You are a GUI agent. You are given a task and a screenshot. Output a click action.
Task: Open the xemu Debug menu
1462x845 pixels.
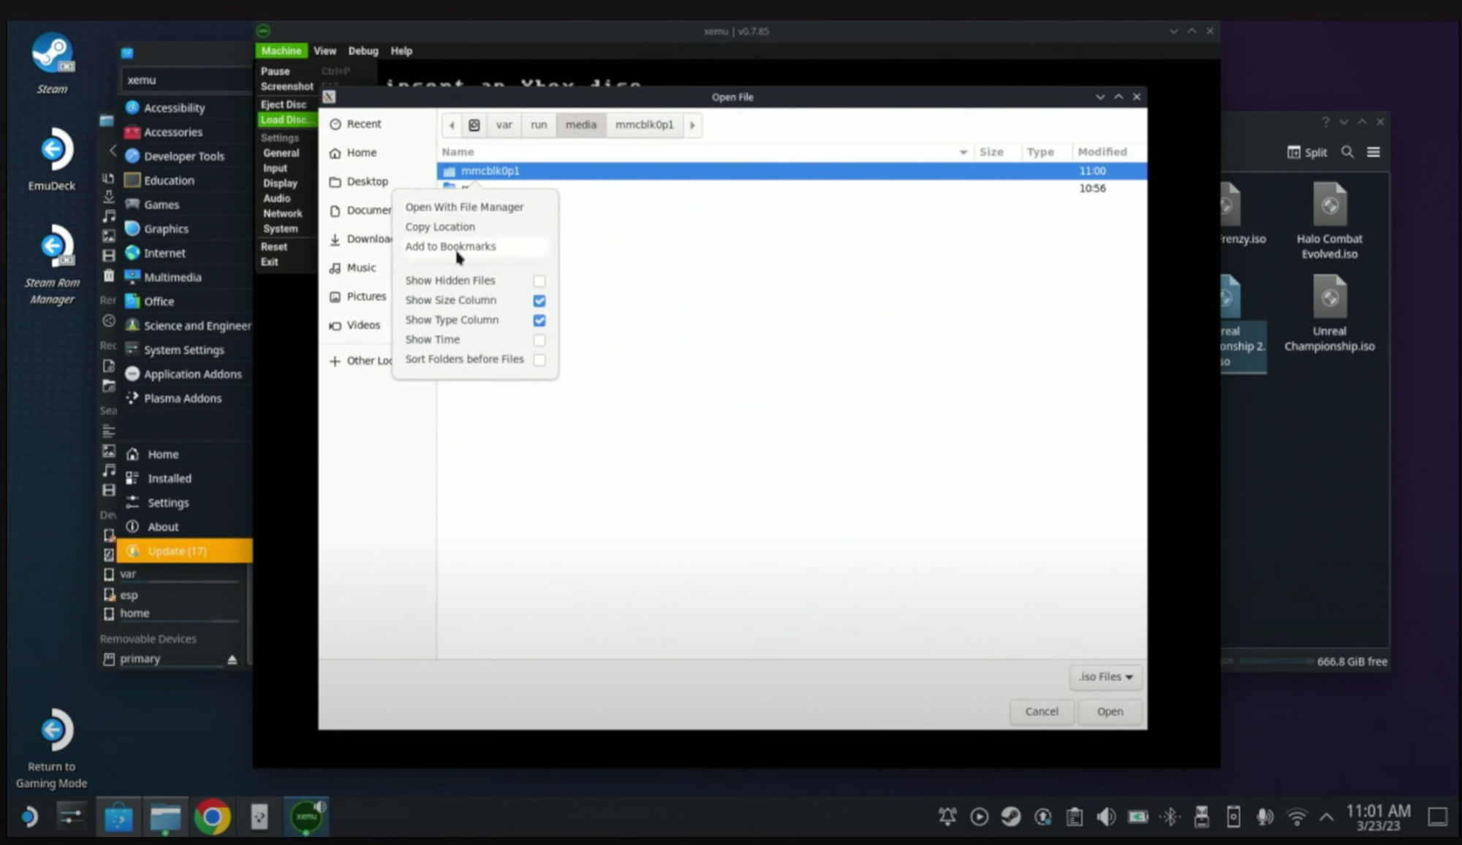tap(363, 50)
